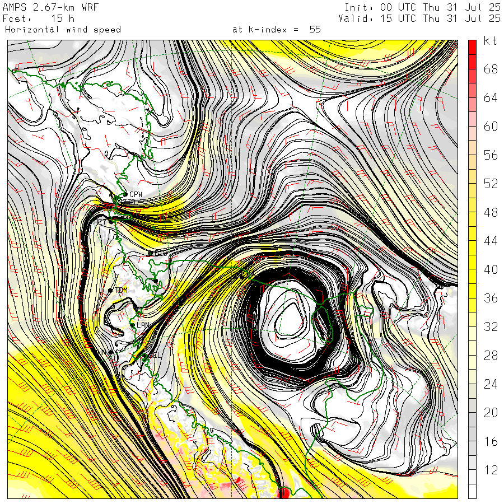504x504 pixels.
Task: Click the 68 value on the color scale
Action: tap(491, 69)
